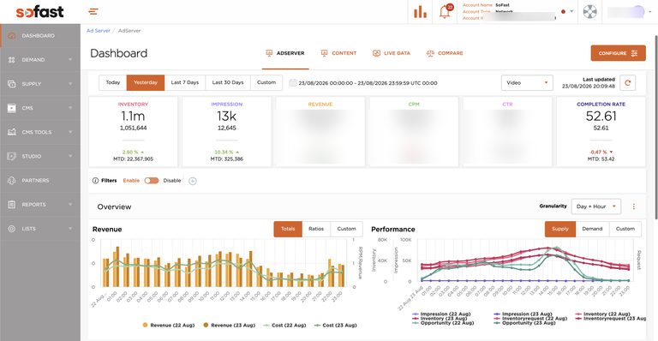
Task: Expand the account dropdown arrow in header
Action: [x=571, y=12]
